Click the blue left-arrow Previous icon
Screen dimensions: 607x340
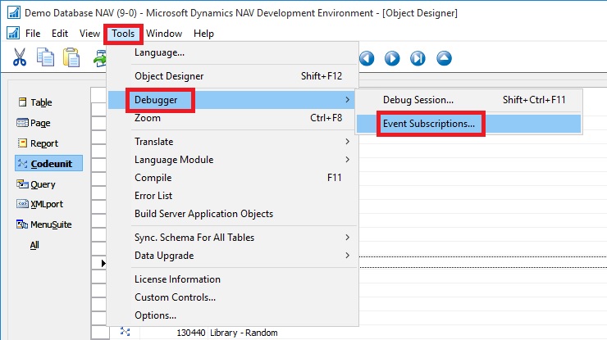point(367,58)
